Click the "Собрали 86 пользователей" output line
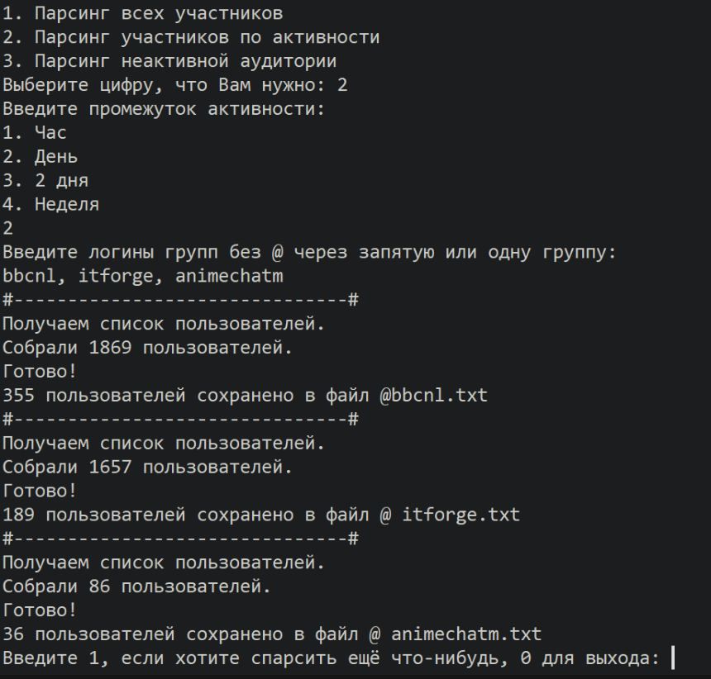This screenshot has width=711, height=679. pos(136,587)
